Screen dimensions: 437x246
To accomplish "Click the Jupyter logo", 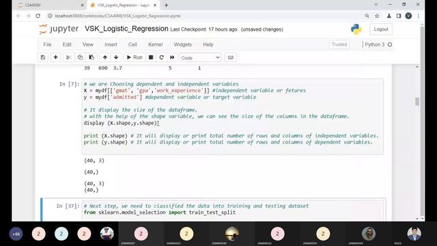I will click(59, 29).
